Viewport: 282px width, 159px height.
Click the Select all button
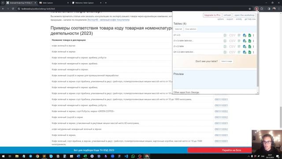coord(178,29)
